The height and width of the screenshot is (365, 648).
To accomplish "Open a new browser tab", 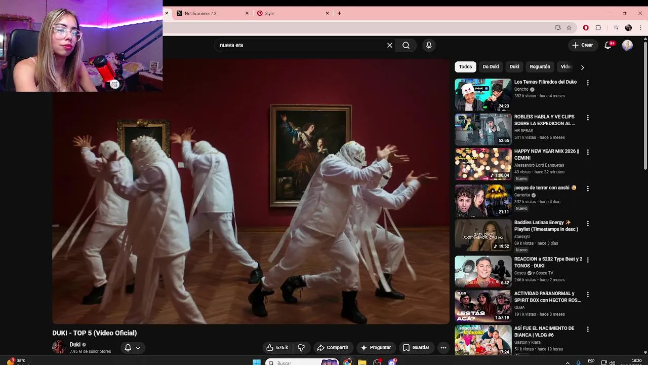I will (x=339, y=13).
